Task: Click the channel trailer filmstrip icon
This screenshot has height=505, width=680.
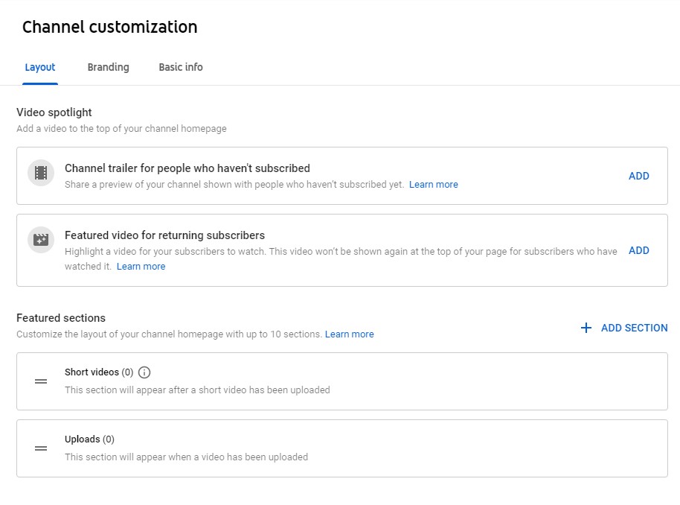Action: click(41, 173)
